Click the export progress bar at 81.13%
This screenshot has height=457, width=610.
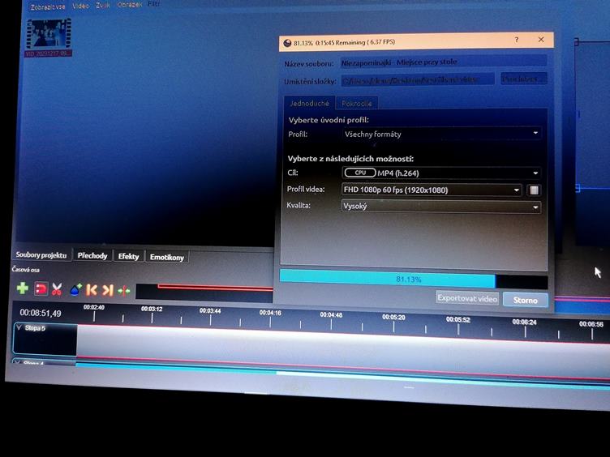414,280
